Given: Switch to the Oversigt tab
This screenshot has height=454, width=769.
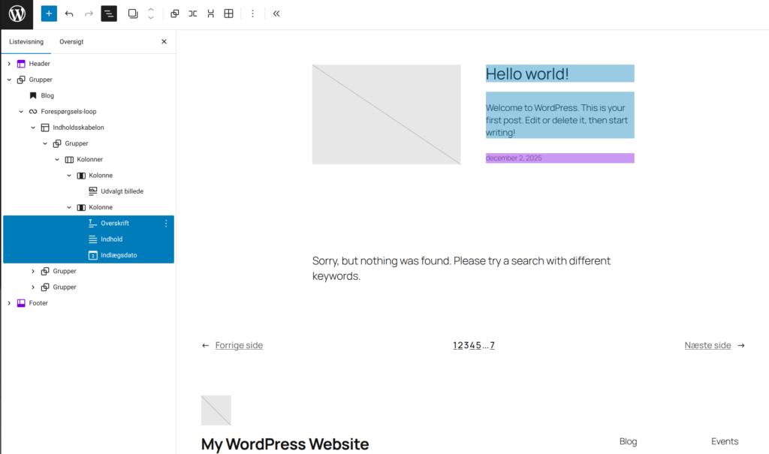Looking at the screenshot, I should coord(71,42).
